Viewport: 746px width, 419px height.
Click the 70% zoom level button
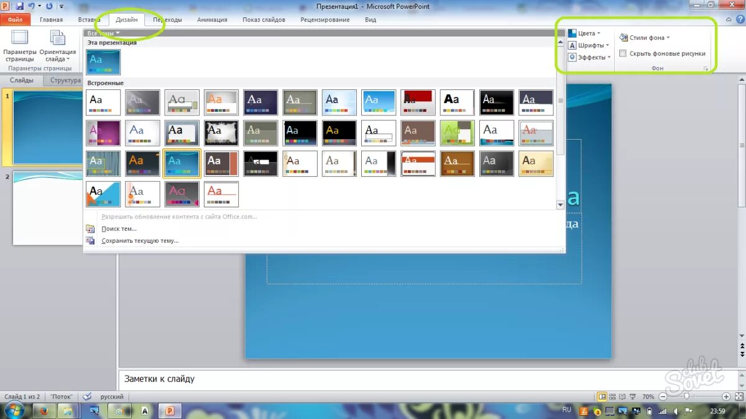click(x=648, y=397)
